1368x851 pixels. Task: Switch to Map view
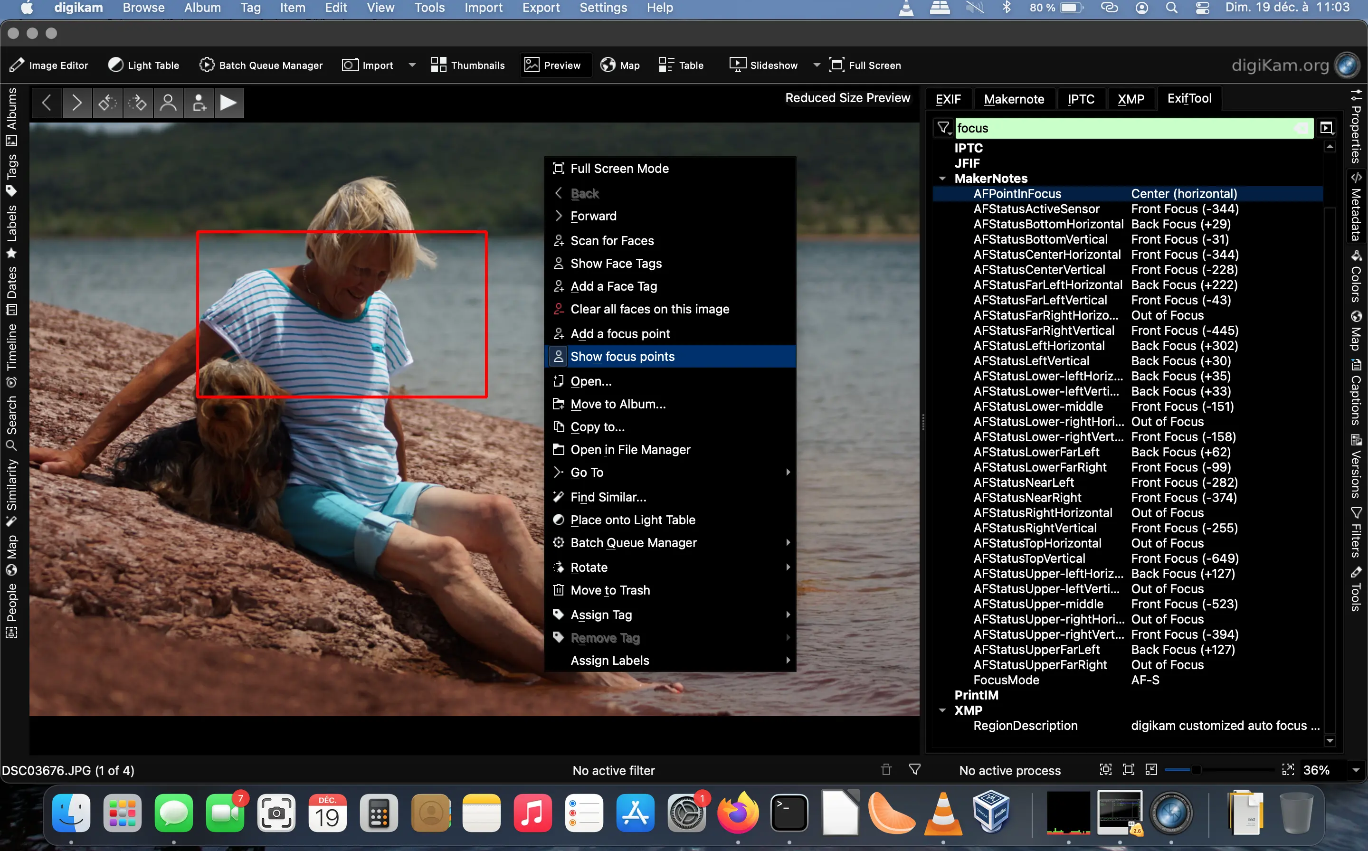point(620,65)
